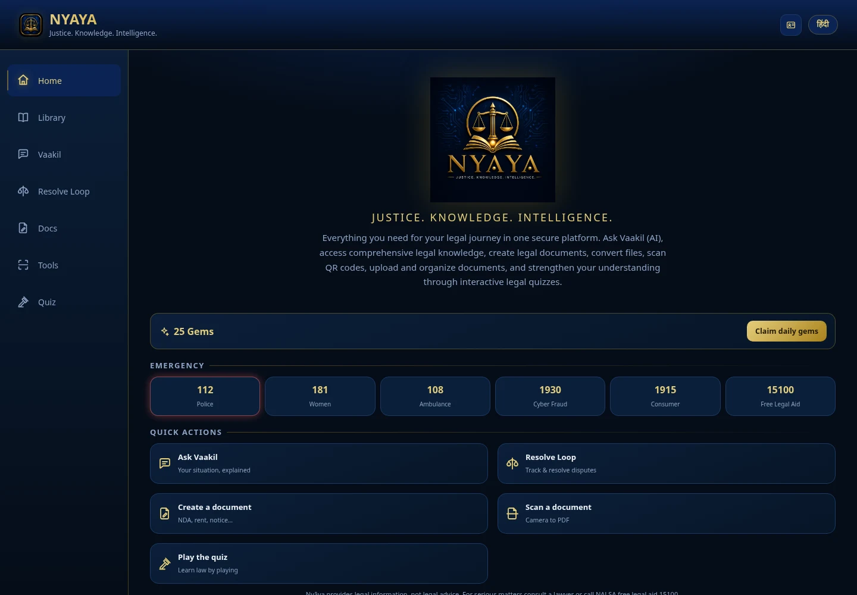Click the Resolve Loop quick action icon

[512, 464]
